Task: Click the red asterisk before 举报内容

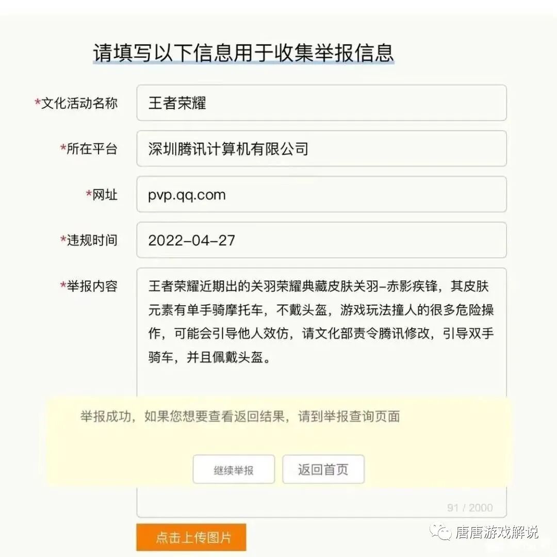Action: tap(63, 285)
